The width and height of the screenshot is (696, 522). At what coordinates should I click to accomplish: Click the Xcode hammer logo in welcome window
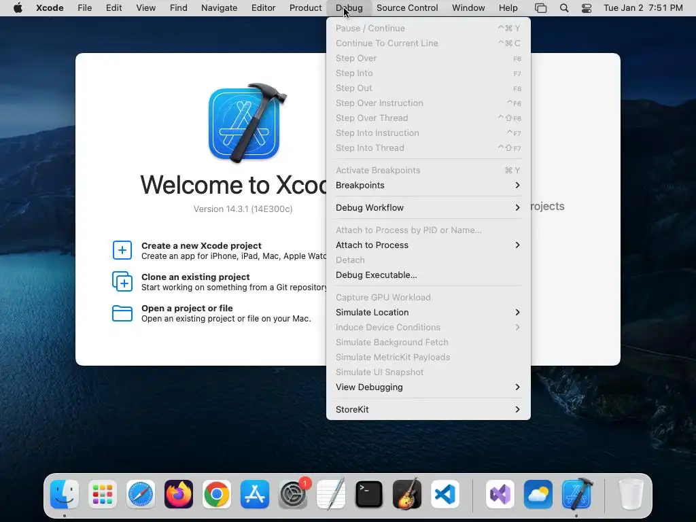tap(247, 122)
